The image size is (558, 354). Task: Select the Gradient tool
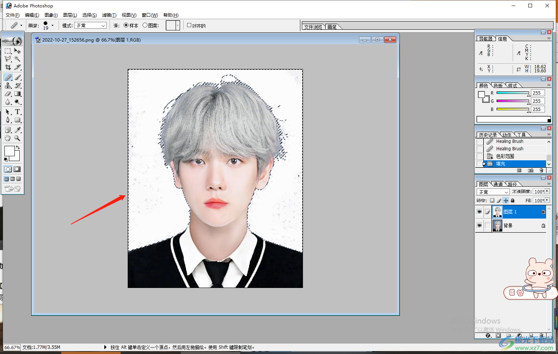tap(17, 94)
